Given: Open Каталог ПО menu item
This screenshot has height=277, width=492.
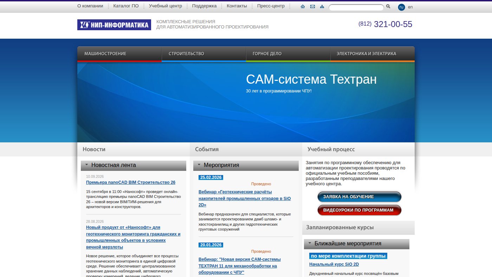Looking at the screenshot, I should (126, 6).
